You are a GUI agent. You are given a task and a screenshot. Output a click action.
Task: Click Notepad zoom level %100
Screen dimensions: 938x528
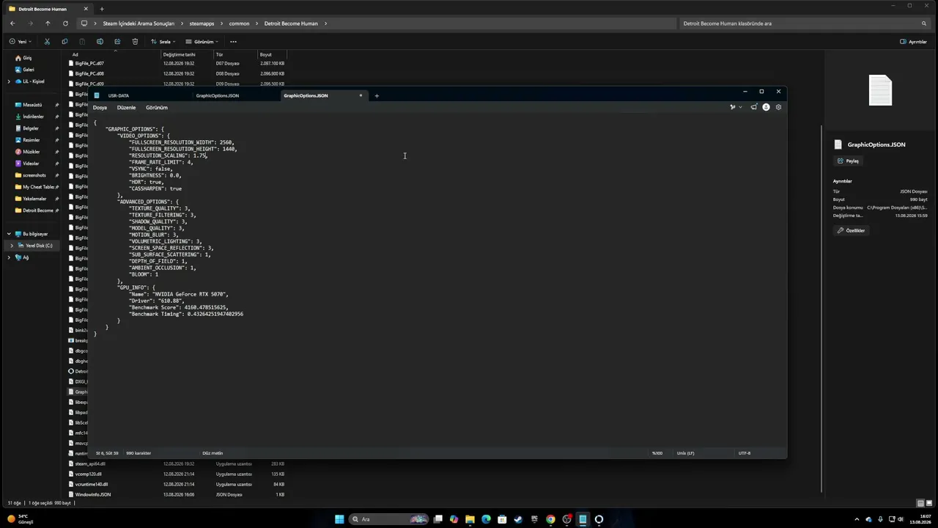click(x=657, y=453)
